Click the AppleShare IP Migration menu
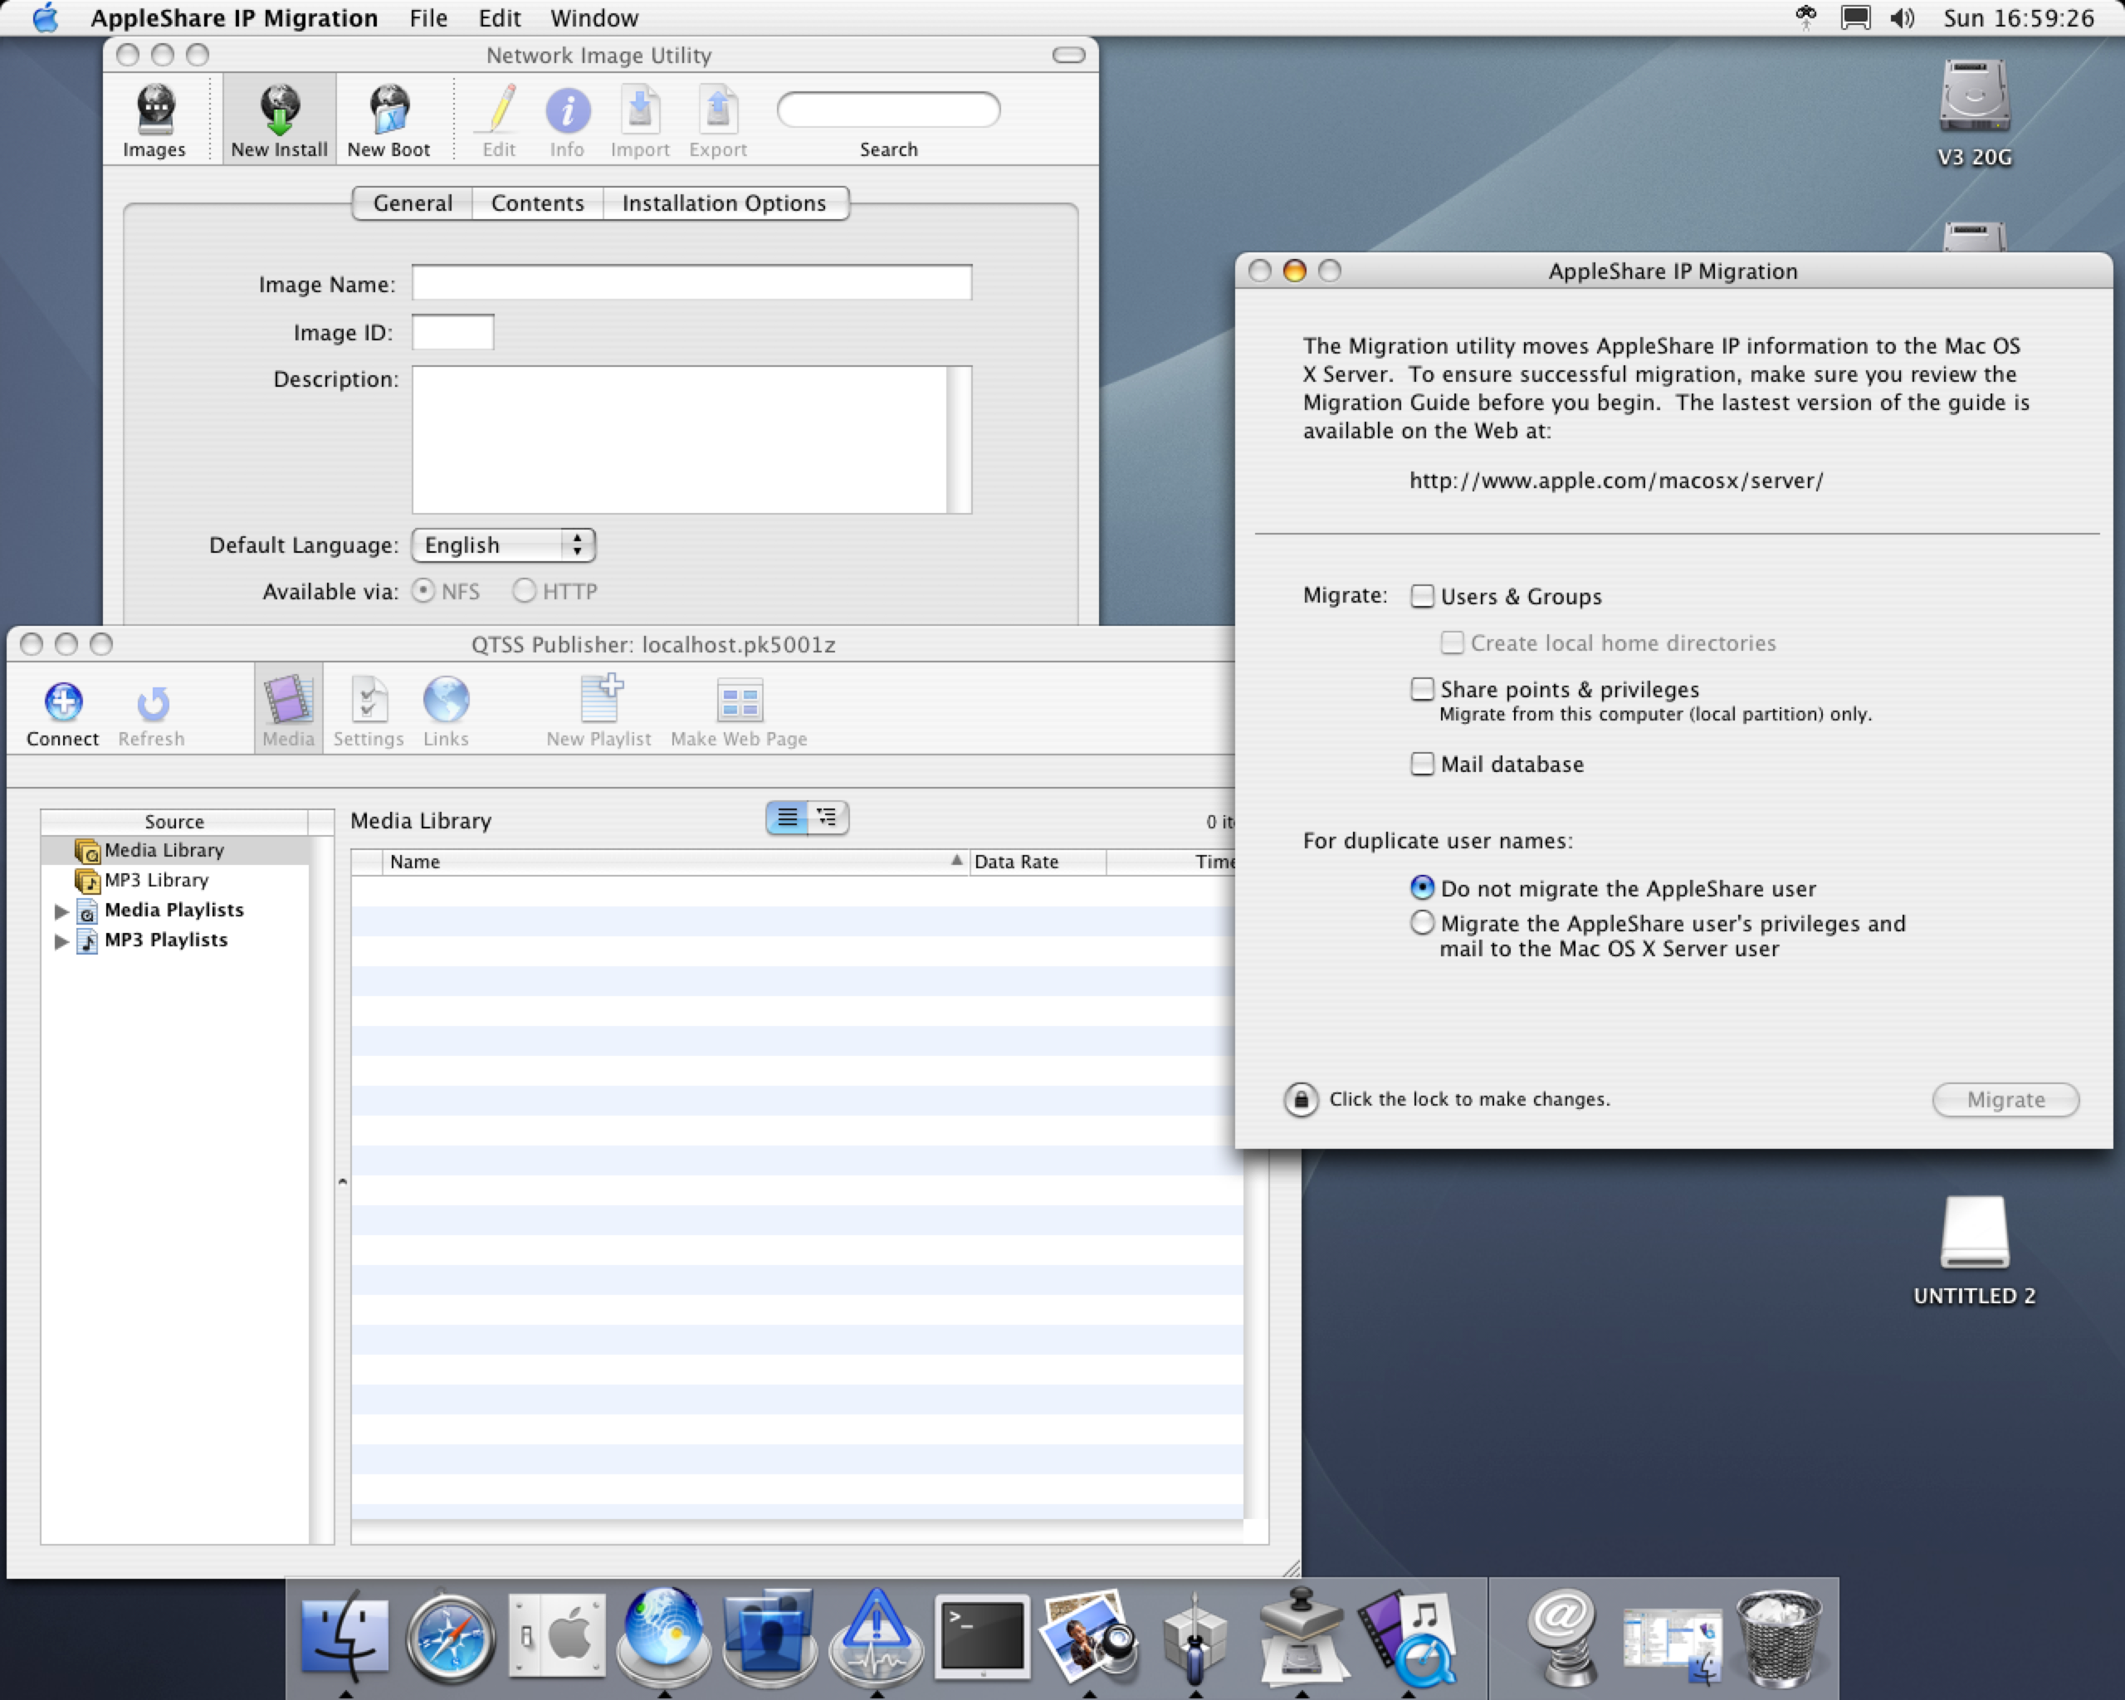The height and width of the screenshot is (1700, 2125). 233,17
